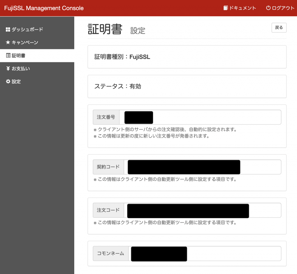Click the コモンネーム field label
The height and width of the screenshot is (274, 297).
point(111,253)
